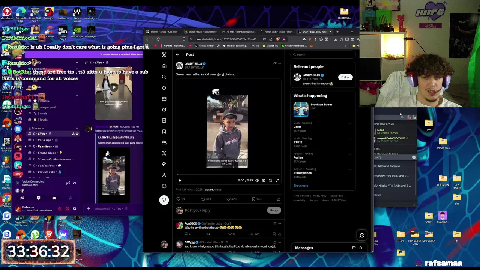
Task: Click Show more under trends
Action: (x=301, y=186)
